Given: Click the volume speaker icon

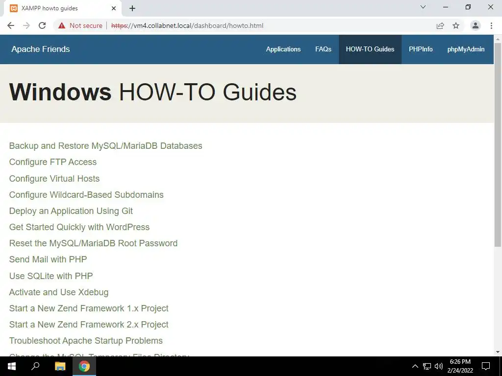Looking at the screenshot, I should [x=439, y=366].
